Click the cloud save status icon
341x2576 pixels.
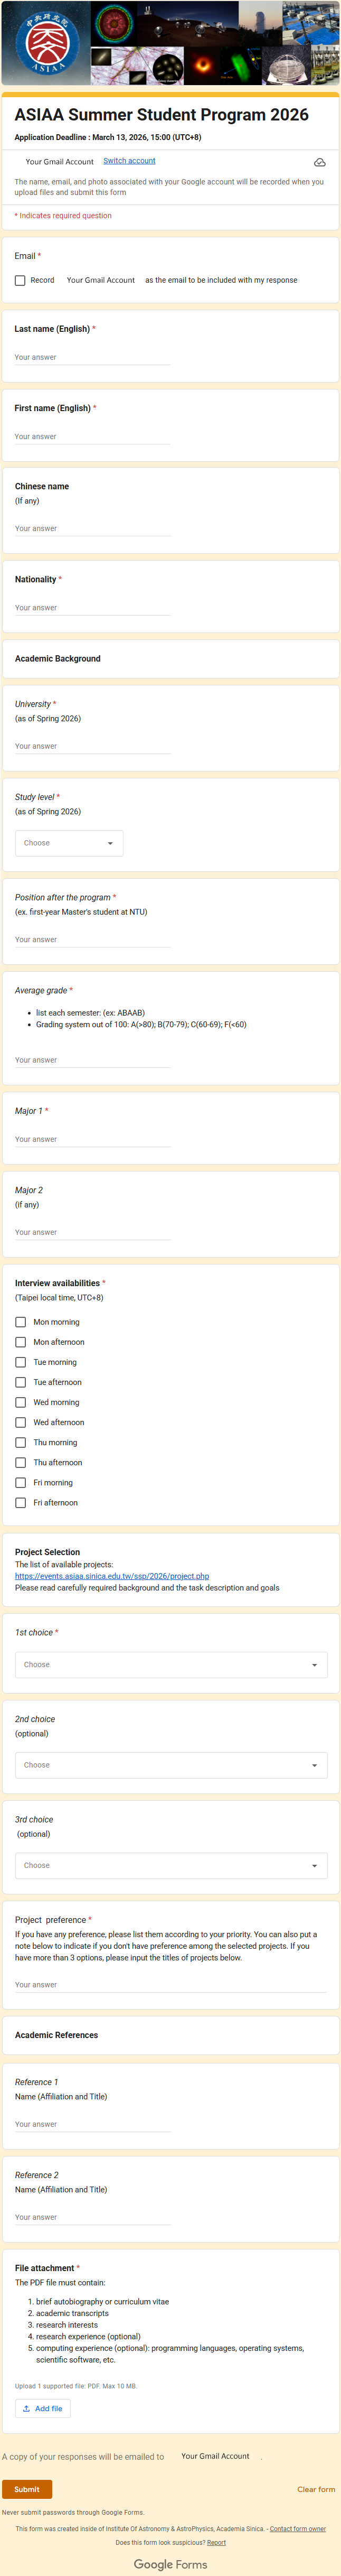click(319, 162)
